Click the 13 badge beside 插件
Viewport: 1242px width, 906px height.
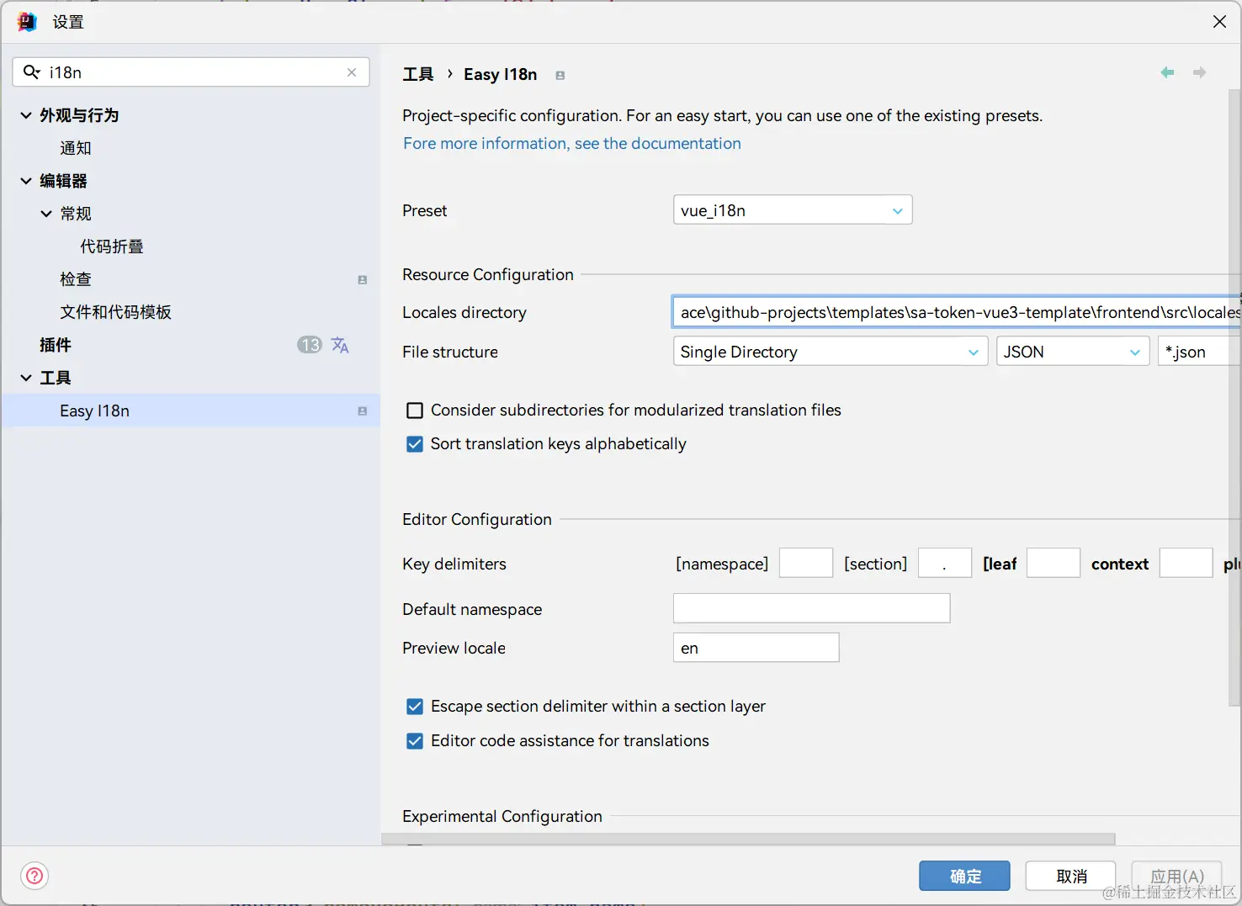(x=310, y=345)
